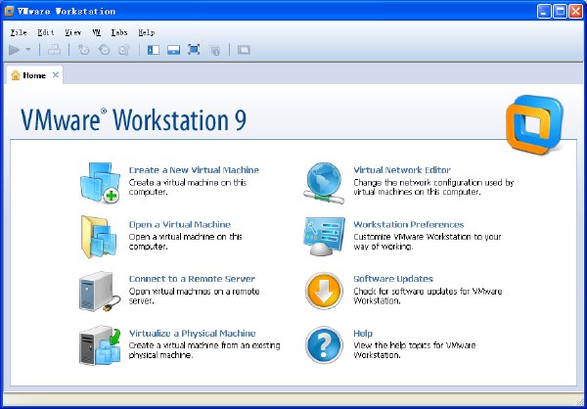Click 'View the help topics' description text
The image size is (587, 409).
click(415, 350)
